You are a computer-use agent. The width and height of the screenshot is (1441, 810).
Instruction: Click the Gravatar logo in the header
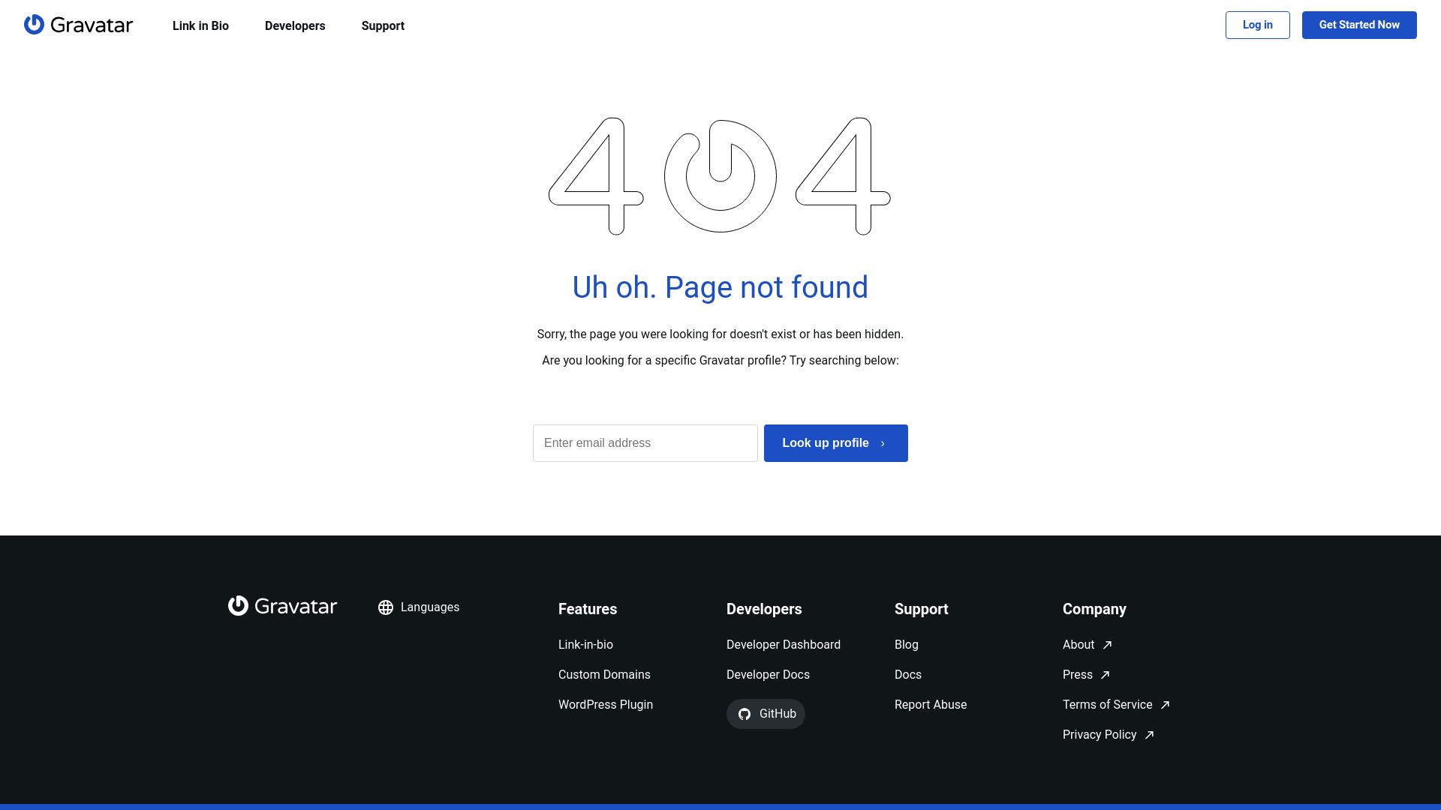point(78,25)
